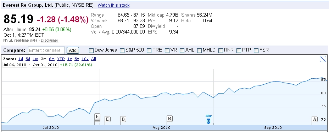Click the EPS value 9.34
The width and height of the screenshot is (329, 132).
point(174,32)
